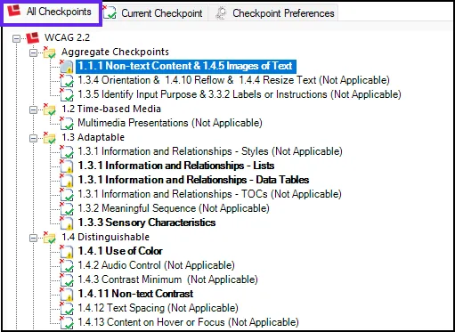Click the icon beside Multimedia Presentations

point(67,123)
